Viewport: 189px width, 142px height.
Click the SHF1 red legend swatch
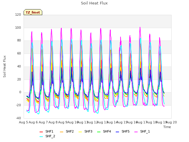41,132
